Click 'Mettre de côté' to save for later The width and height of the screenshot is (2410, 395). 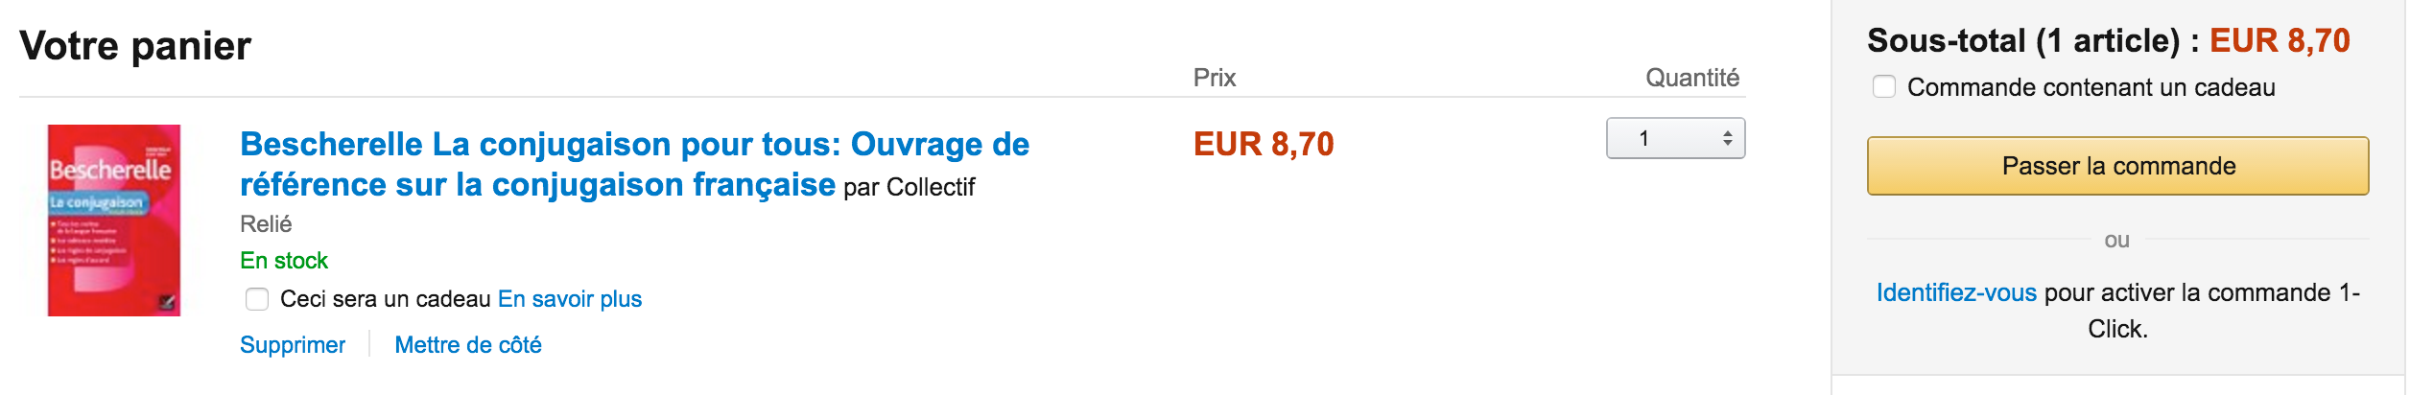pos(468,345)
